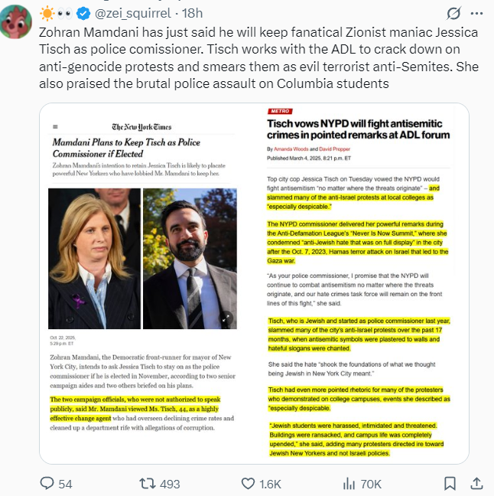Viewport: 494px width, 496px height.
Task: View analytics via the bar chart icon
Action: click(349, 484)
